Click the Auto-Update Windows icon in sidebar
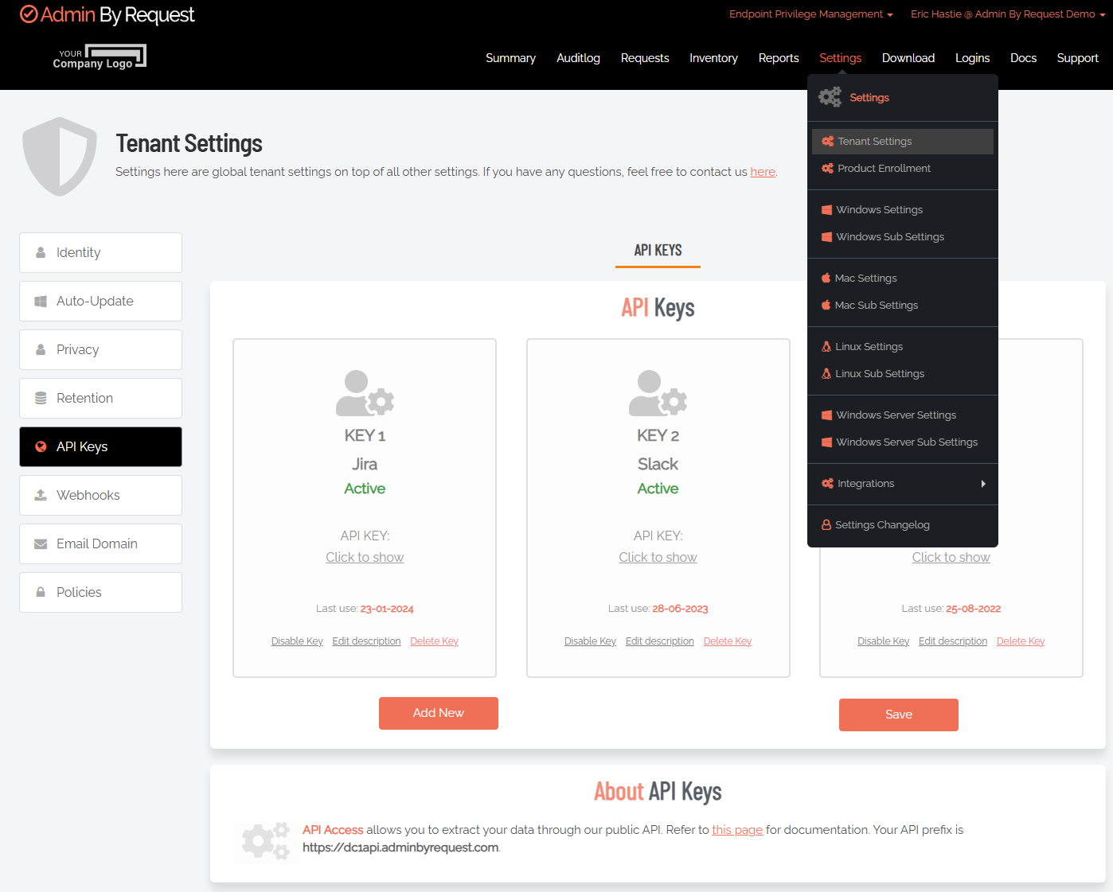 coord(41,301)
